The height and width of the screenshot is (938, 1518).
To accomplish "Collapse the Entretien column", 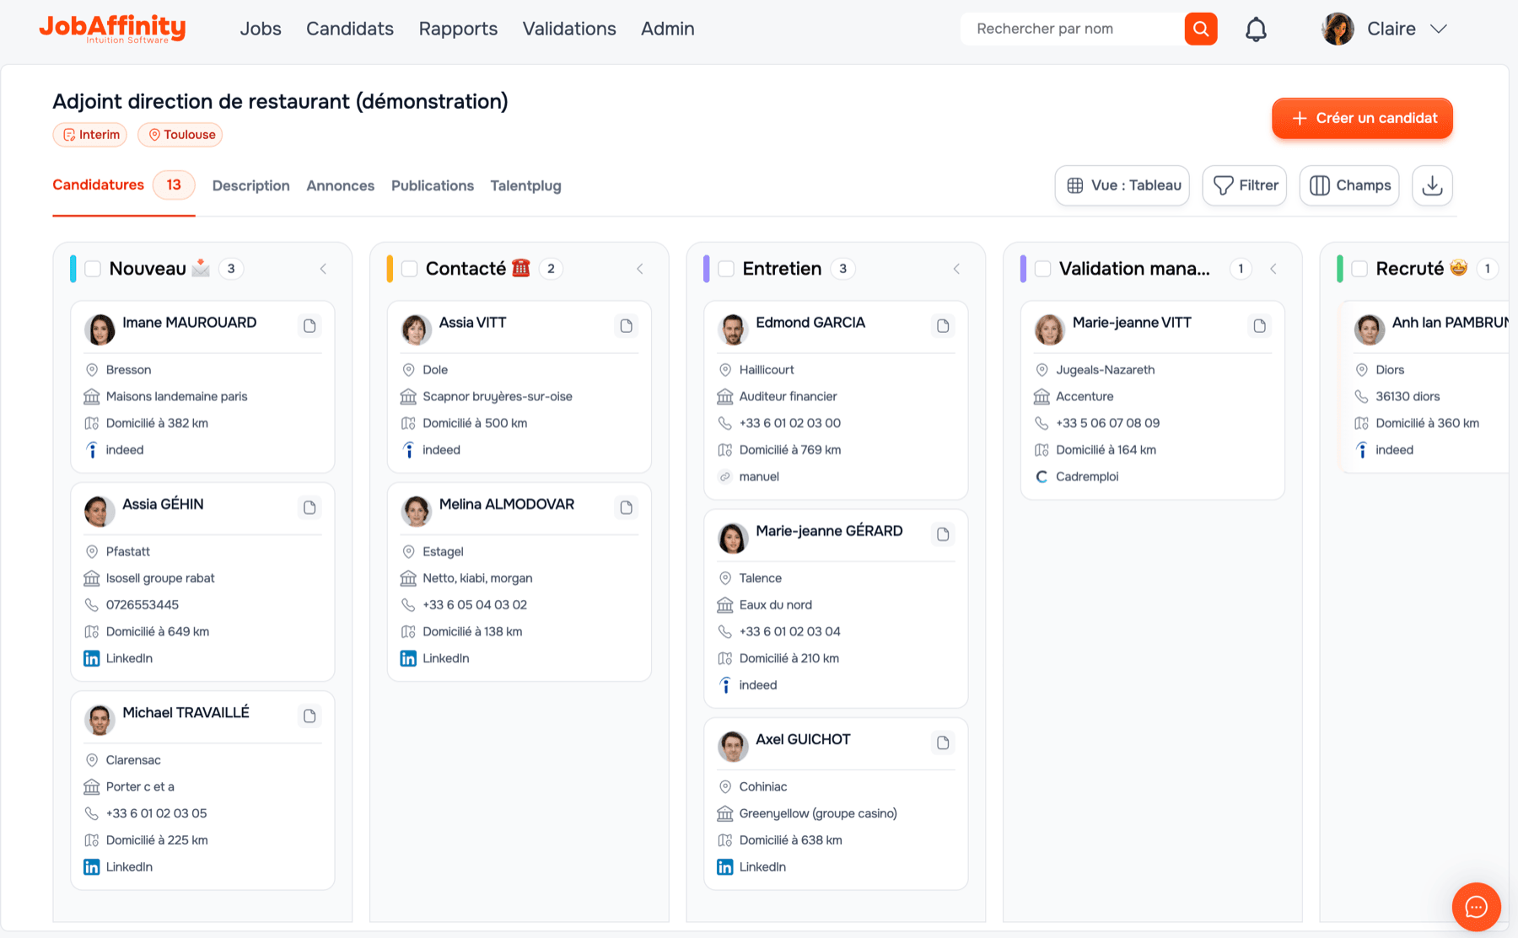I will tap(956, 269).
